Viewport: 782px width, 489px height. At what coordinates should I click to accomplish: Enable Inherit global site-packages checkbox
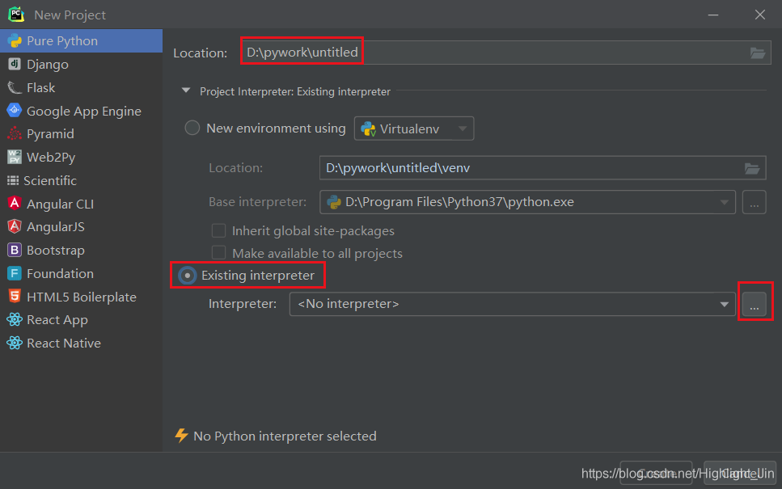(x=218, y=230)
